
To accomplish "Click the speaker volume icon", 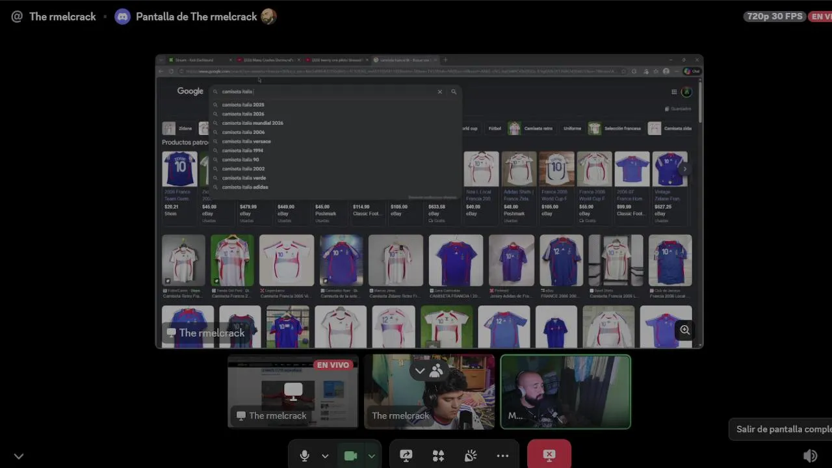I will pyautogui.click(x=810, y=456).
